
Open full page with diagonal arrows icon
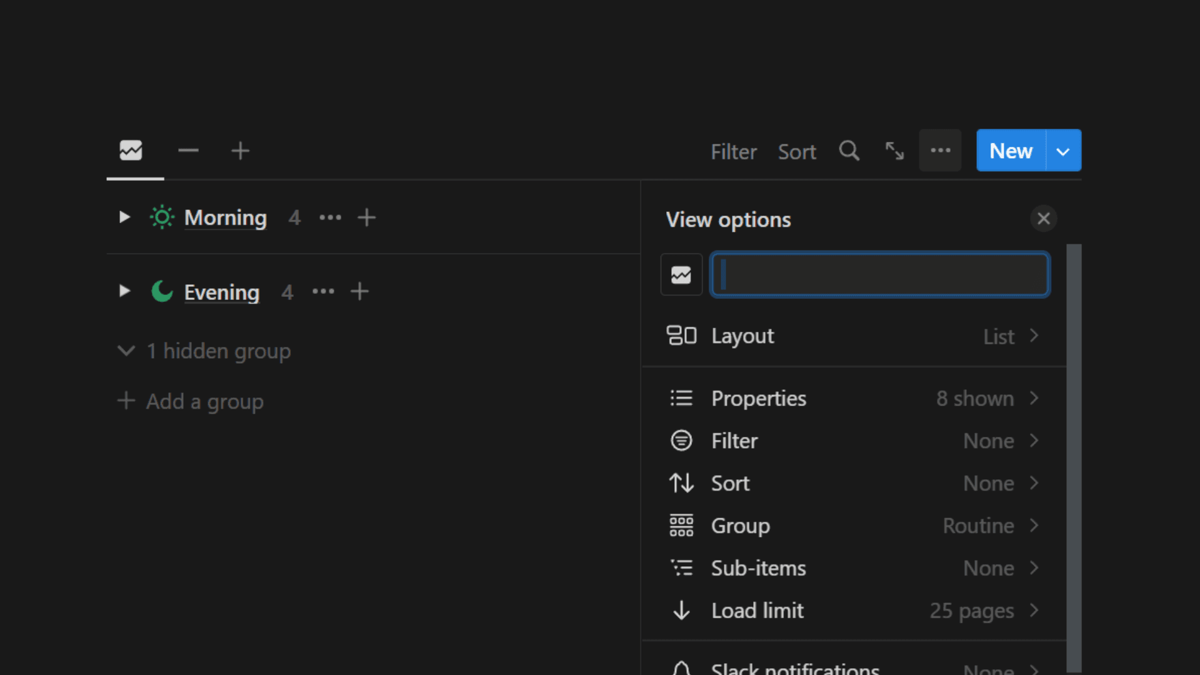pos(894,151)
